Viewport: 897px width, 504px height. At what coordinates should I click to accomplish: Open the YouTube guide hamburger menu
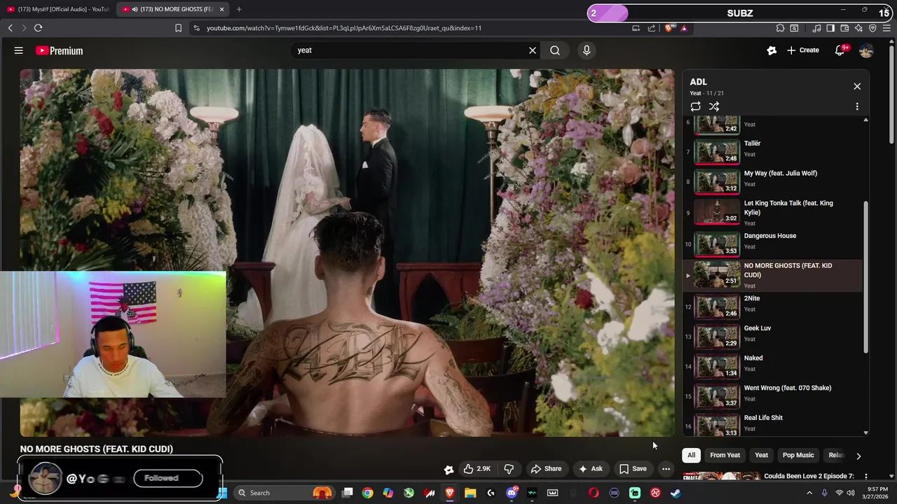[x=19, y=50]
